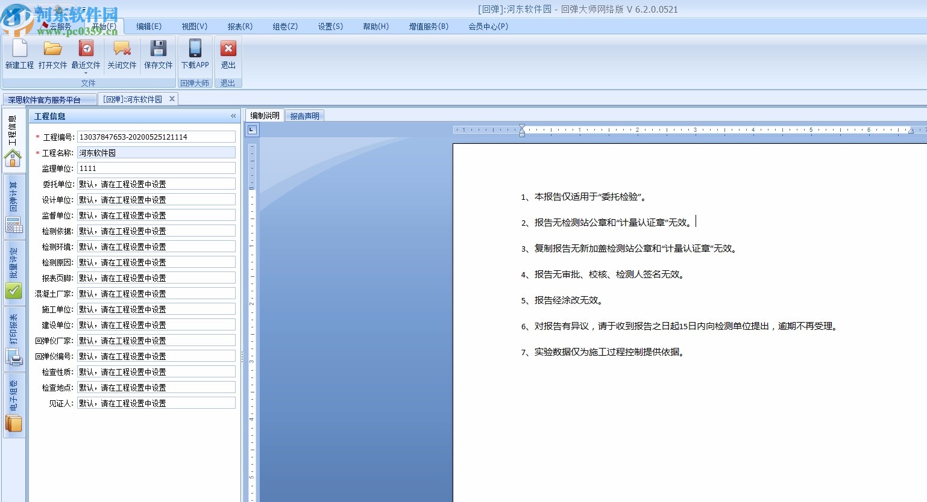927x502 pixels.
Task: Select the 报表页脚 input field
Action: [156, 278]
